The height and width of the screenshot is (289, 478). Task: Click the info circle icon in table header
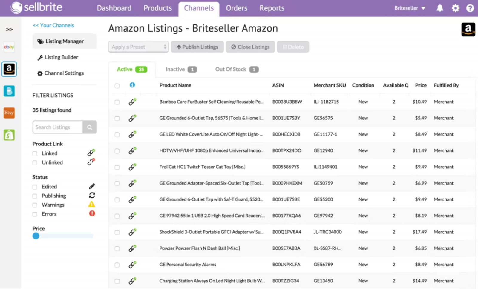tap(132, 85)
